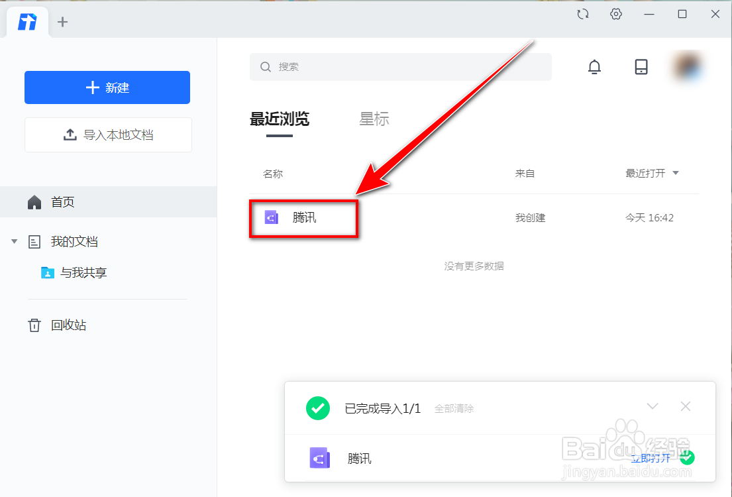Click green success checkmark at 已完成导入

point(318,408)
